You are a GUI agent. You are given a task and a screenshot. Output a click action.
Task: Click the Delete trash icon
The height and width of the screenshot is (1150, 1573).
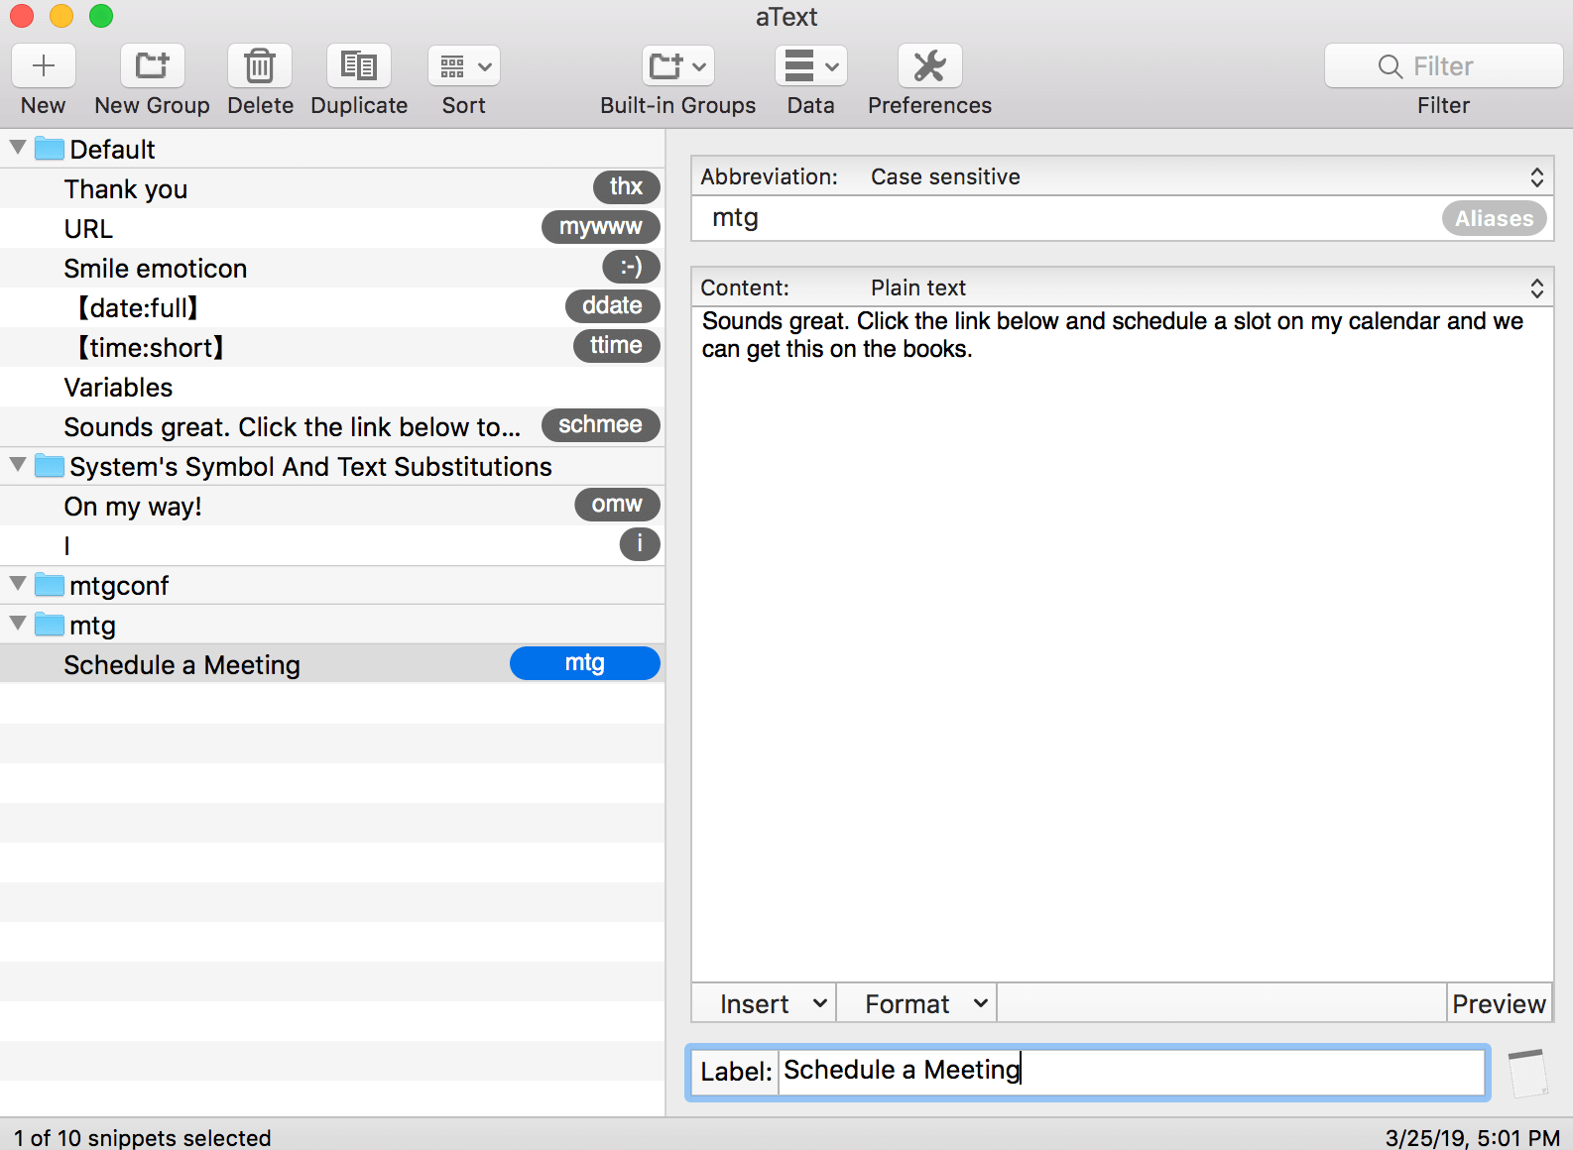pos(260,66)
